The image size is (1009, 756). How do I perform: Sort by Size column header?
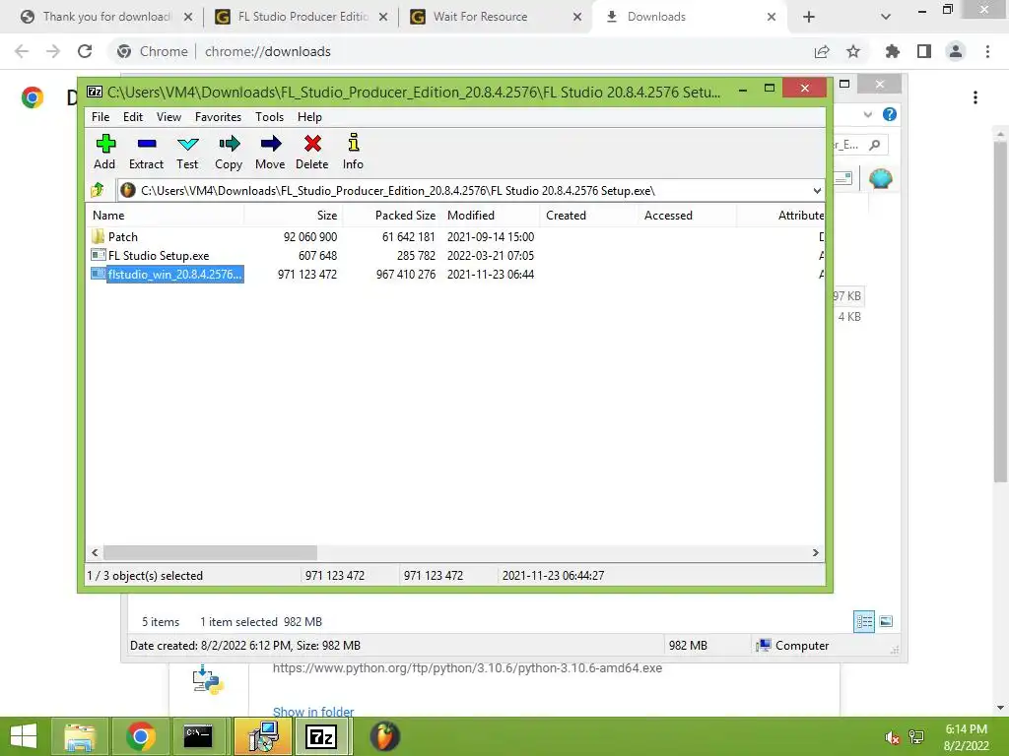(293, 216)
